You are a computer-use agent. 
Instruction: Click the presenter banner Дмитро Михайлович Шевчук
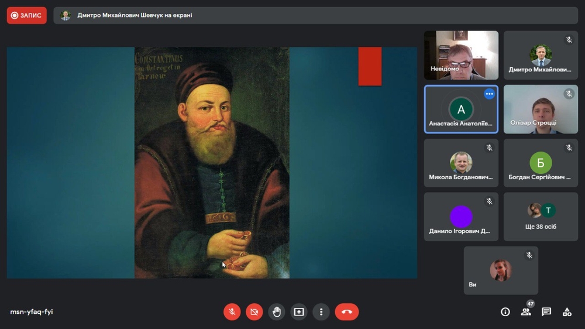click(x=135, y=15)
